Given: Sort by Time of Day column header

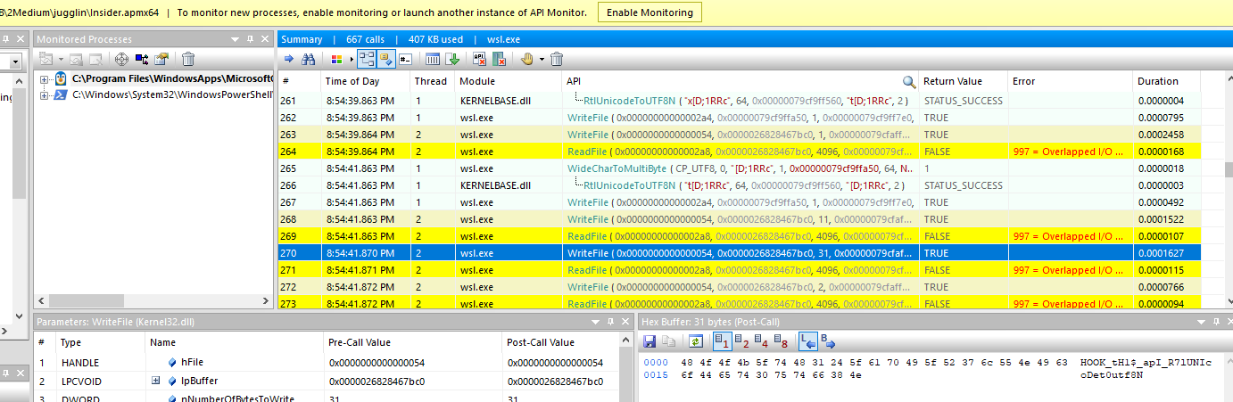Looking at the screenshot, I should pos(365,81).
